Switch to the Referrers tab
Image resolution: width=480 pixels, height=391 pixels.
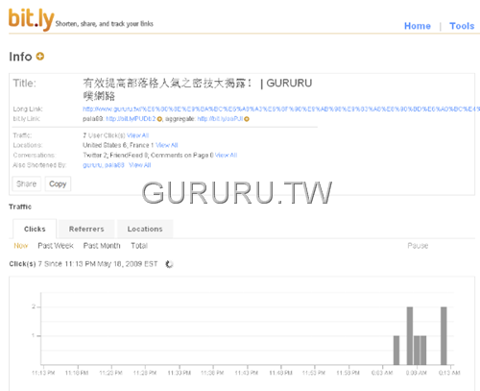point(86,229)
